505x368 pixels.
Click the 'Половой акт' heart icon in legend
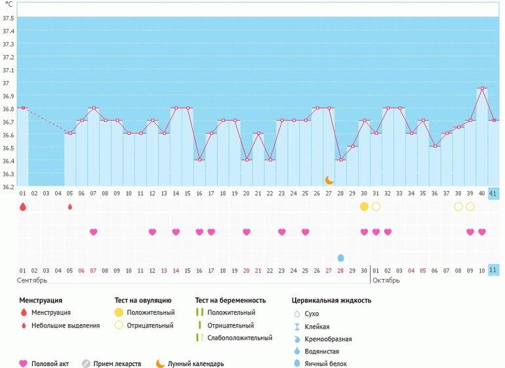(24, 363)
